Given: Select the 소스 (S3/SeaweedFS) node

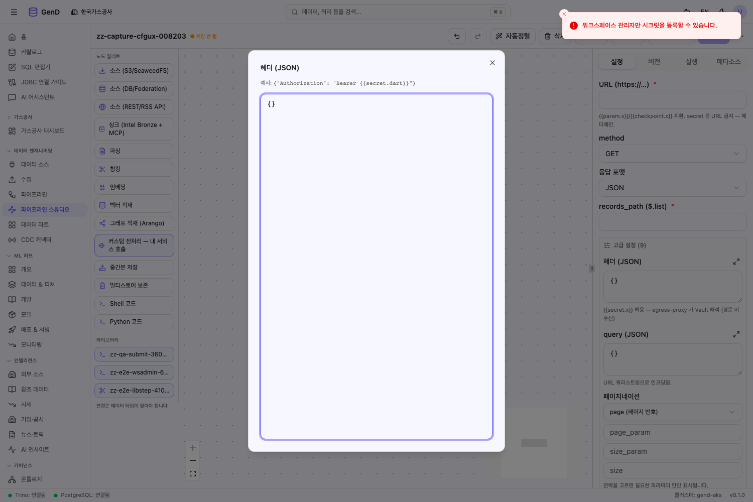Looking at the screenshot, I should point(134,71).
